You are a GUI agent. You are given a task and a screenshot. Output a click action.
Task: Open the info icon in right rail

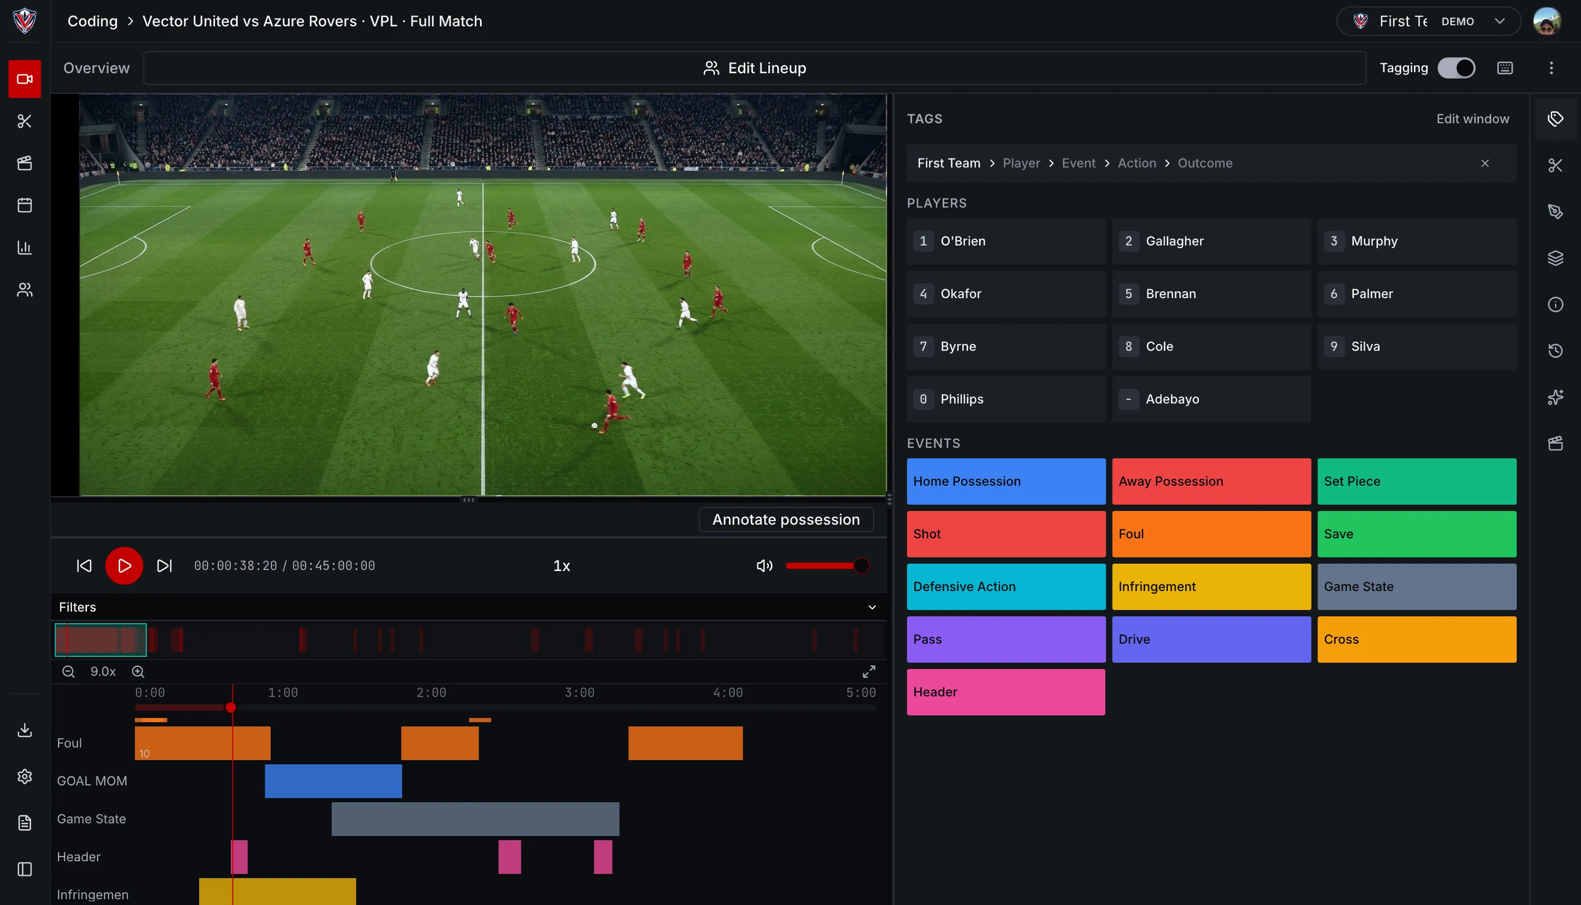tap(1556, 304)
